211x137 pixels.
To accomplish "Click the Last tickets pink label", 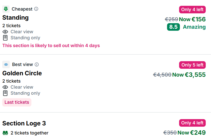I will (17, 102).
